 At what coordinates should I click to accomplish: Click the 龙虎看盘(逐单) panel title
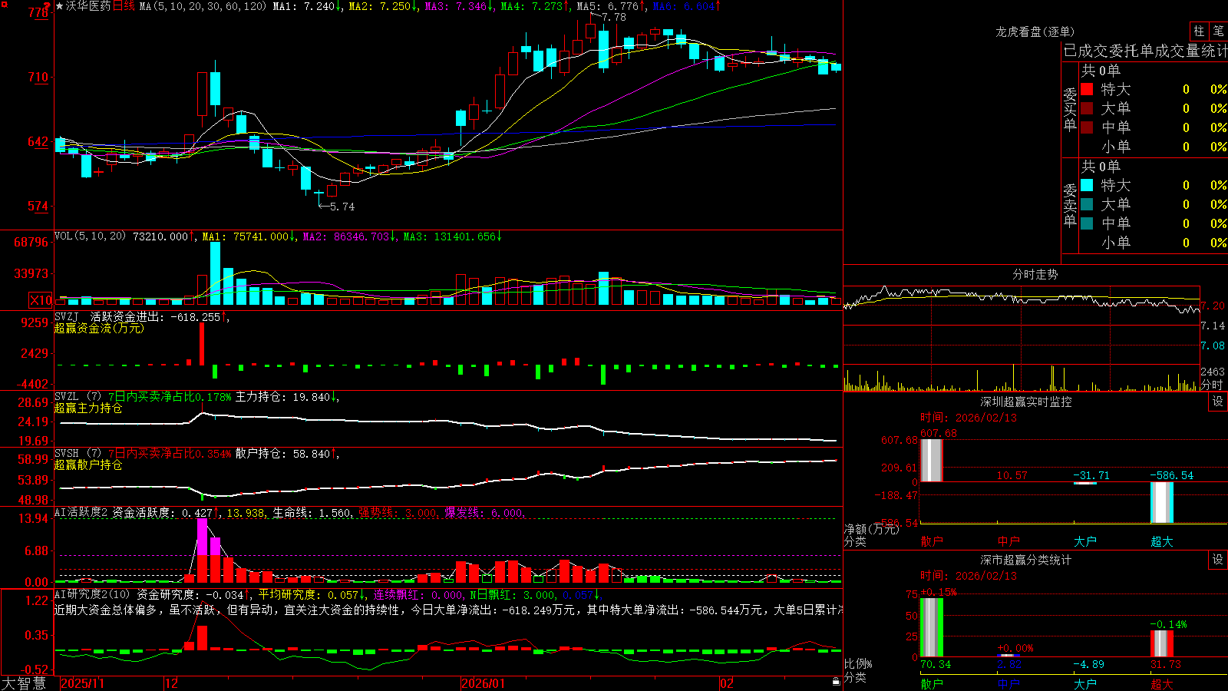tap(1035, 31)
